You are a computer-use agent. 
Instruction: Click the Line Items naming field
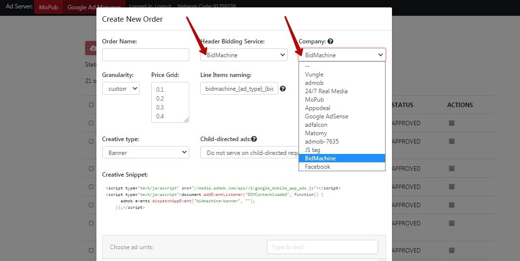(x=239, y=88)
